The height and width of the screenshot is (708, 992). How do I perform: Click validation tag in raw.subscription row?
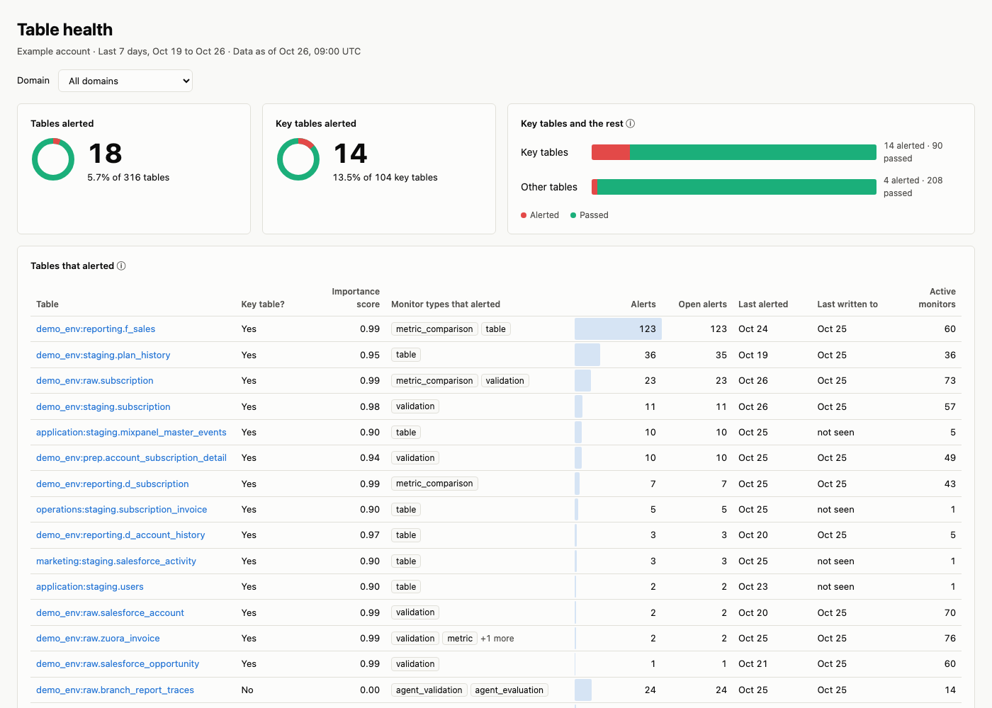tap(505, 381)
